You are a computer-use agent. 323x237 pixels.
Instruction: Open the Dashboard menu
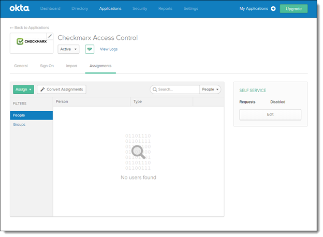click(50, 8)
